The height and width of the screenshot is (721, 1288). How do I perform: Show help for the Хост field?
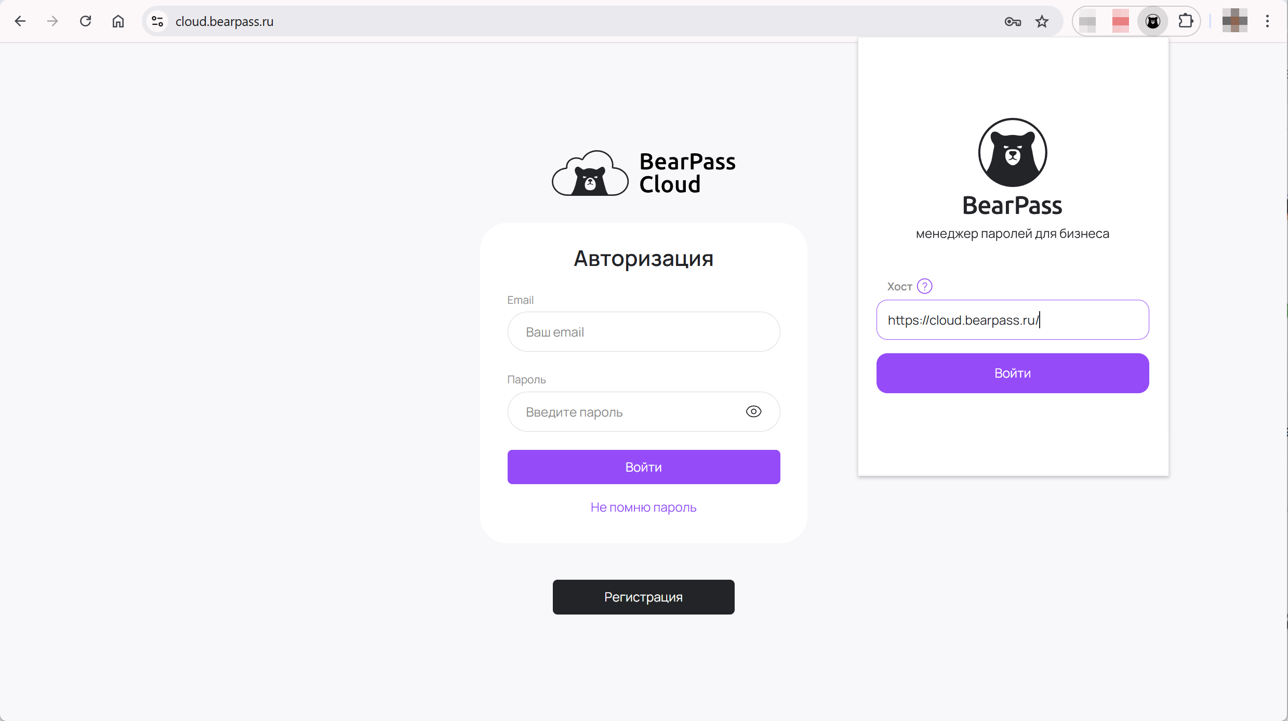coord(925,286)
